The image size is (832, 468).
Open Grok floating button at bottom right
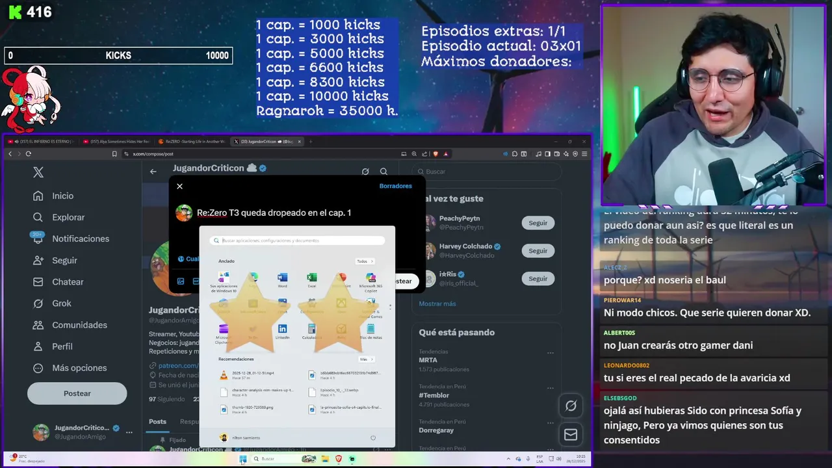tap(571, 406)
